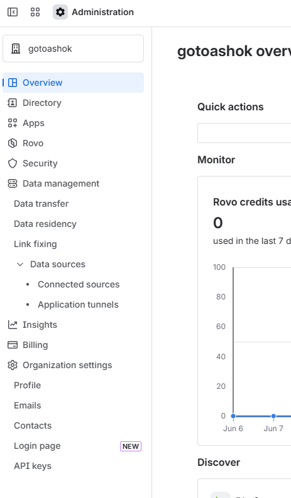Click the Insights chart icon

click(13, 325)
